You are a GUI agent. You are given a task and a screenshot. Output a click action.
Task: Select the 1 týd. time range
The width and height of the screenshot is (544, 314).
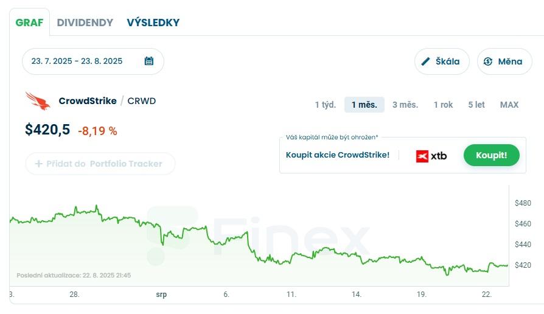coord(326,105)
